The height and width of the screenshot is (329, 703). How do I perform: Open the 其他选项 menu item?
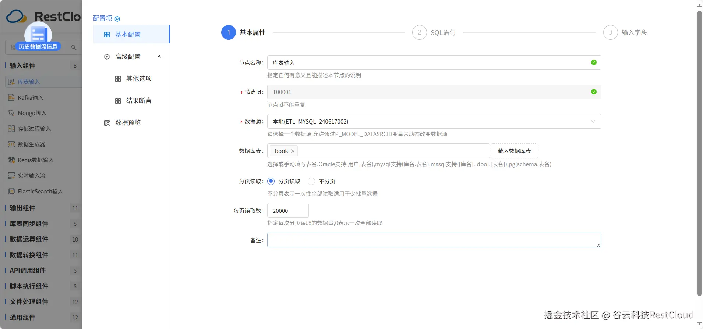tap(131, 79)
